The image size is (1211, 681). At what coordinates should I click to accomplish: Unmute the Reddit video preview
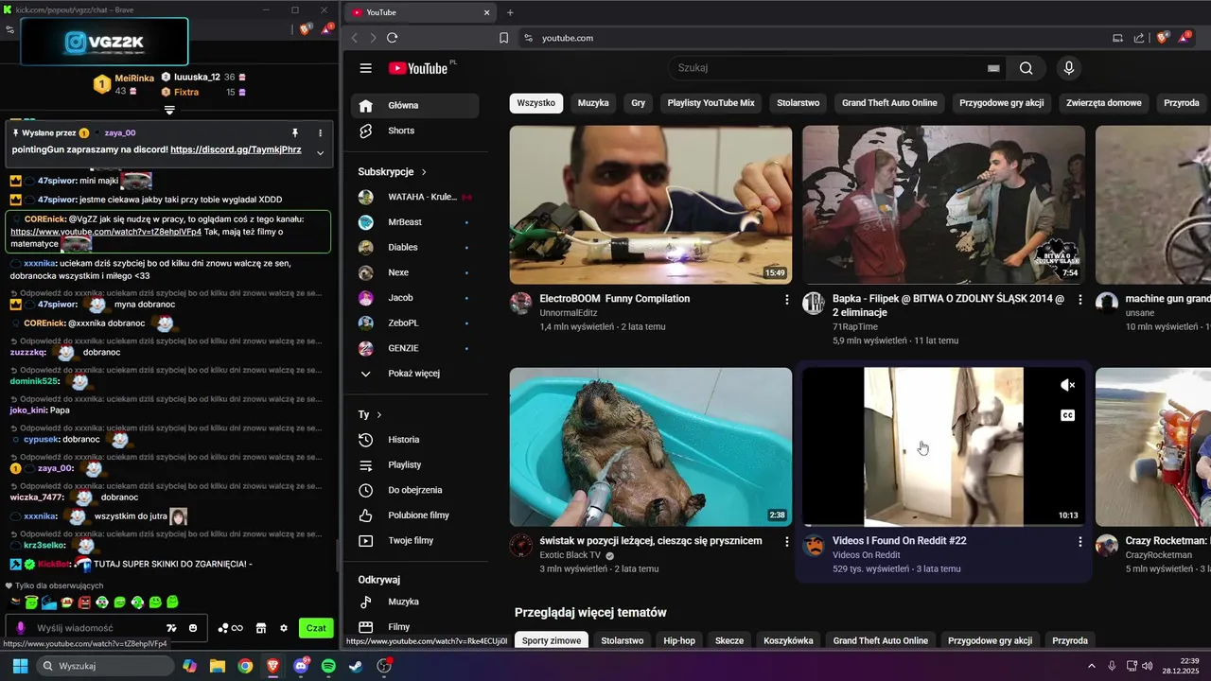pyautogui.click(x=1068, y=385)
